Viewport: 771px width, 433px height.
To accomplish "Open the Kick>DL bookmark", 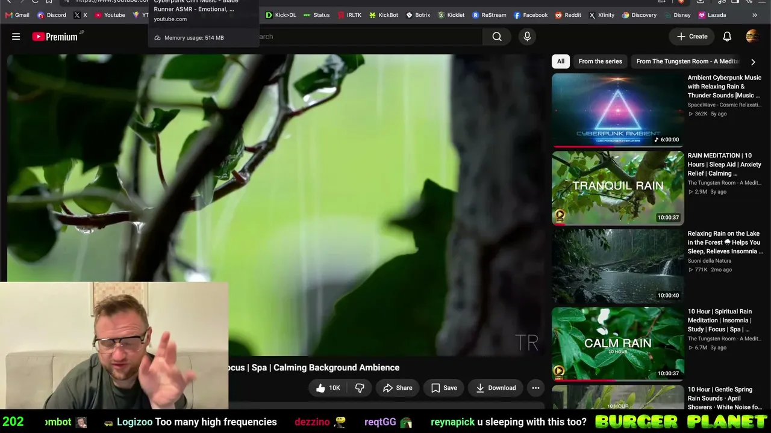I will (x=281, y=15).
